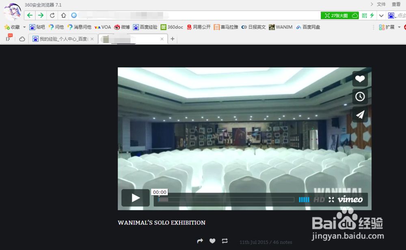406x250 pixels.
Task: Open the WANIM bookmark
Action: click(281, 27)
